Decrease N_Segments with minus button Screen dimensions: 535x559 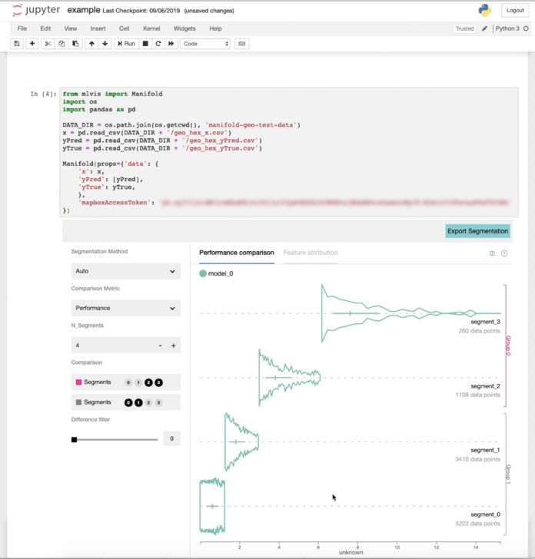pos(160,346)
